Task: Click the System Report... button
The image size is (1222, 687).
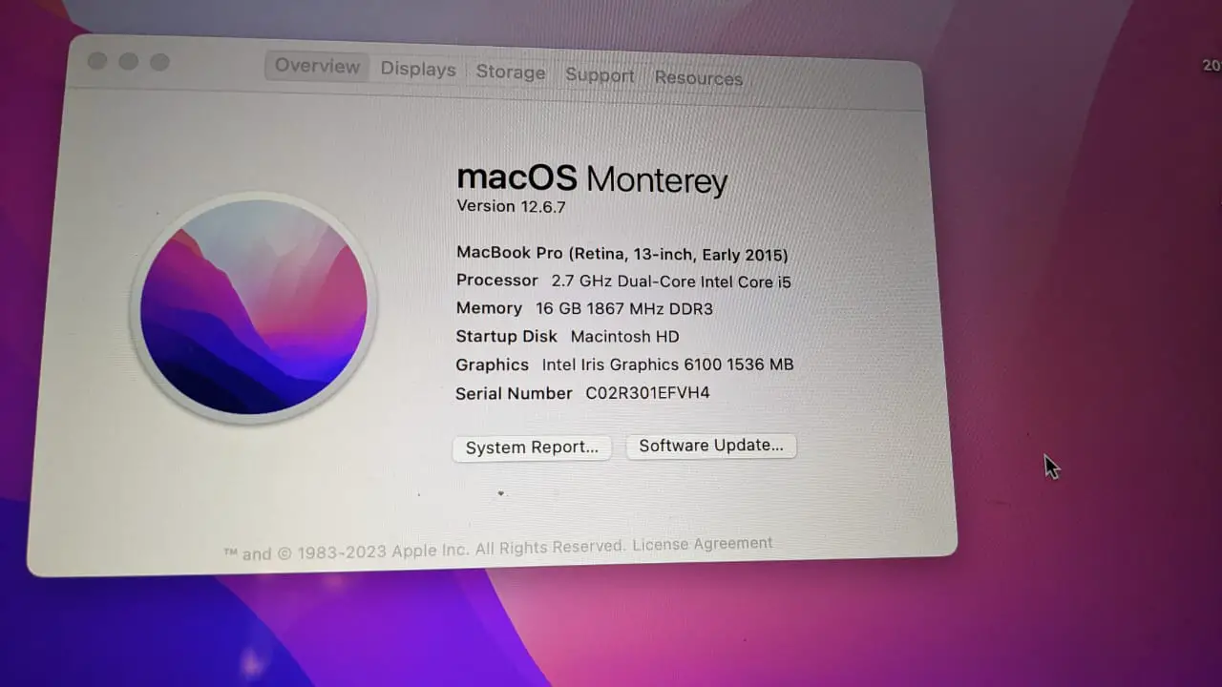Action: tap(532, 448)
